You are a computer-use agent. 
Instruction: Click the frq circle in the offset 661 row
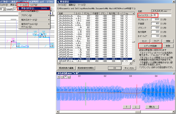click(x=127, y=27)
